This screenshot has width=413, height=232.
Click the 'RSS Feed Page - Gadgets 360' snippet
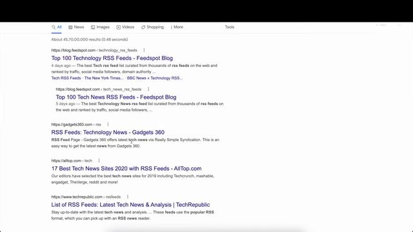coord(136,143)
